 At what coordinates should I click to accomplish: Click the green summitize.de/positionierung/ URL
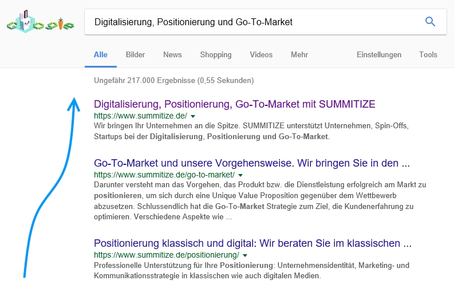point(167,255)
